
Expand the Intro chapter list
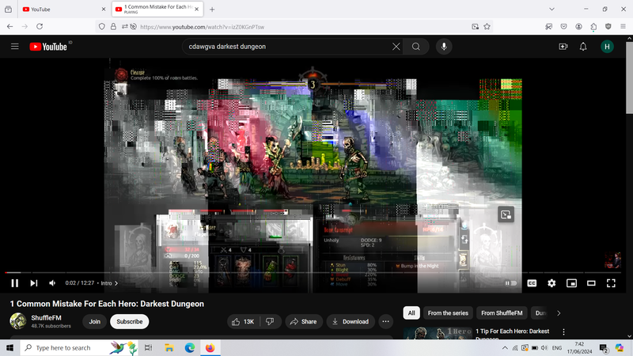pyautogui.click(x=109, y=283)
